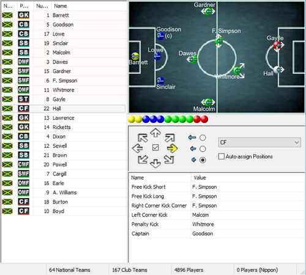Select player row Sewell
This screenshot has width=306, height=275.
click(x=63, y=146)
